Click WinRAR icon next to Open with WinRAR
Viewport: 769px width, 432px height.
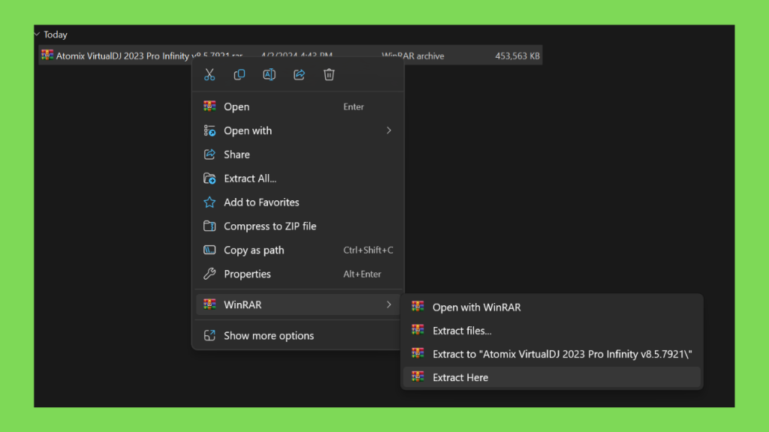coord(418,307)
